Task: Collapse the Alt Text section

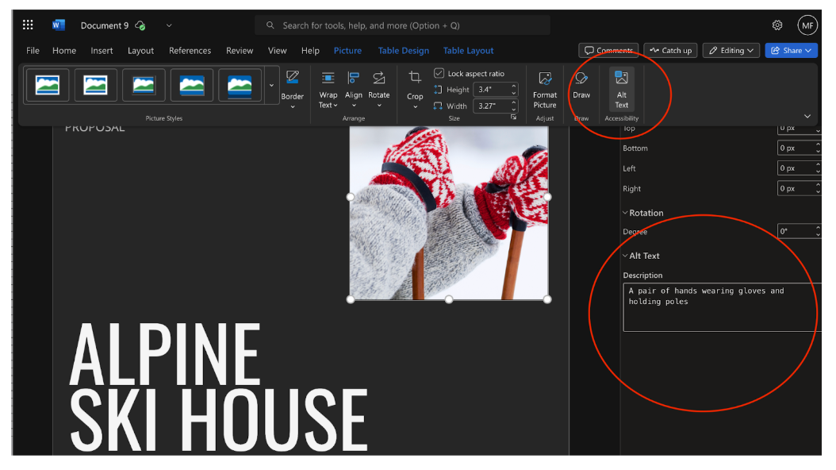Action: tap(625, 256)
